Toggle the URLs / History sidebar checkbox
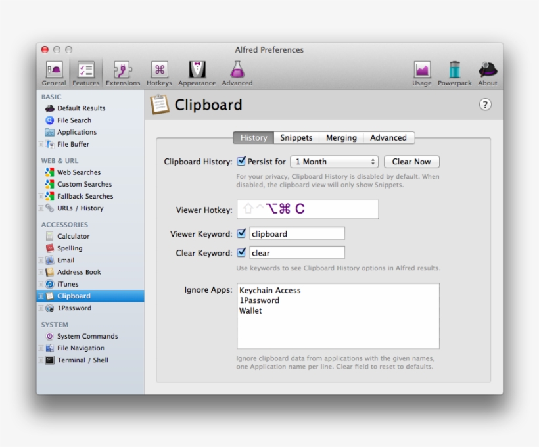This screenshot has height=447, width=539. click(41, 208)
